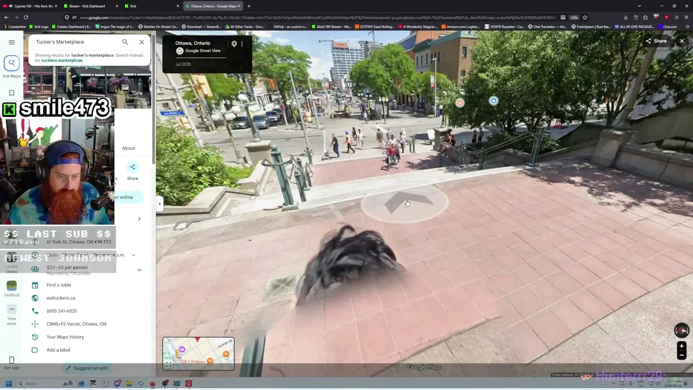Zoom in on Street View
This screenshot has width=693, height=390.
pyautogui.click(x=682, y=346)
